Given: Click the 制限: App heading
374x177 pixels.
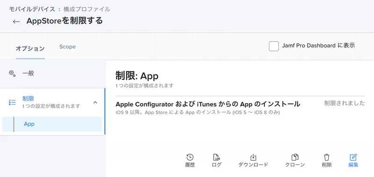Looking at the screenshot, I should (x=137, y=76).
